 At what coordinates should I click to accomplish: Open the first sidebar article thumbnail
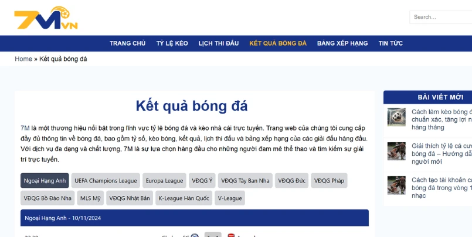point(396,118)
